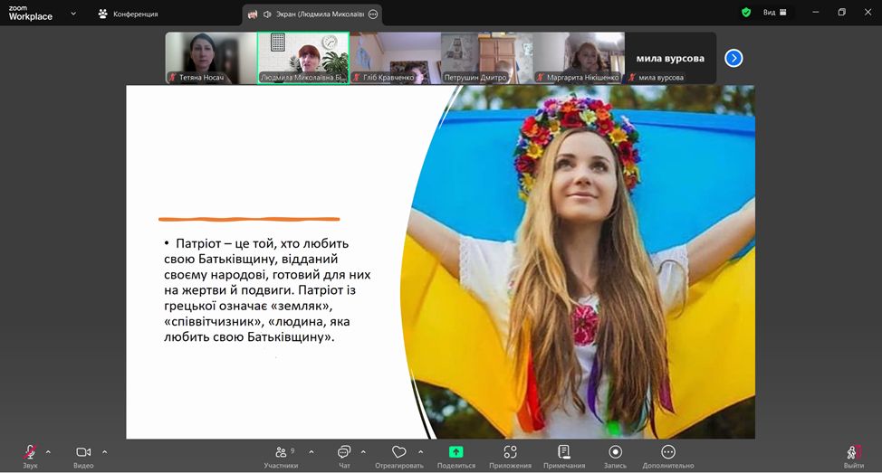This screenshot has height=473, width=882.
Task: Show next participants with blue arrow
Action: coord(733,58)
